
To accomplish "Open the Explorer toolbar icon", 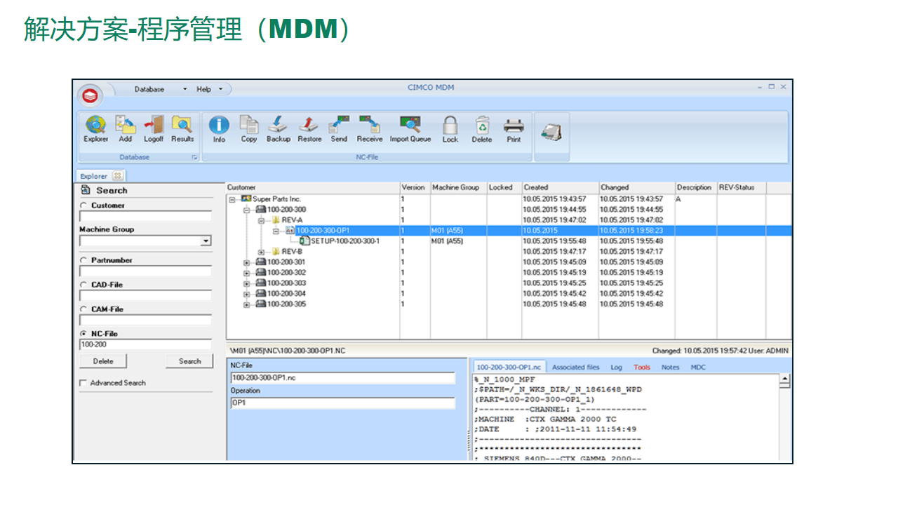I will point(96,129).
